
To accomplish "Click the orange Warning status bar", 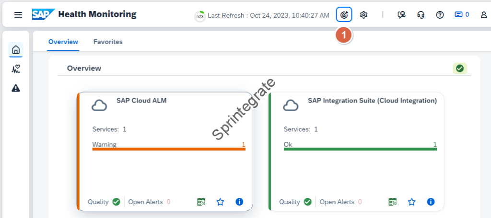I will click(x=169, y=149).
